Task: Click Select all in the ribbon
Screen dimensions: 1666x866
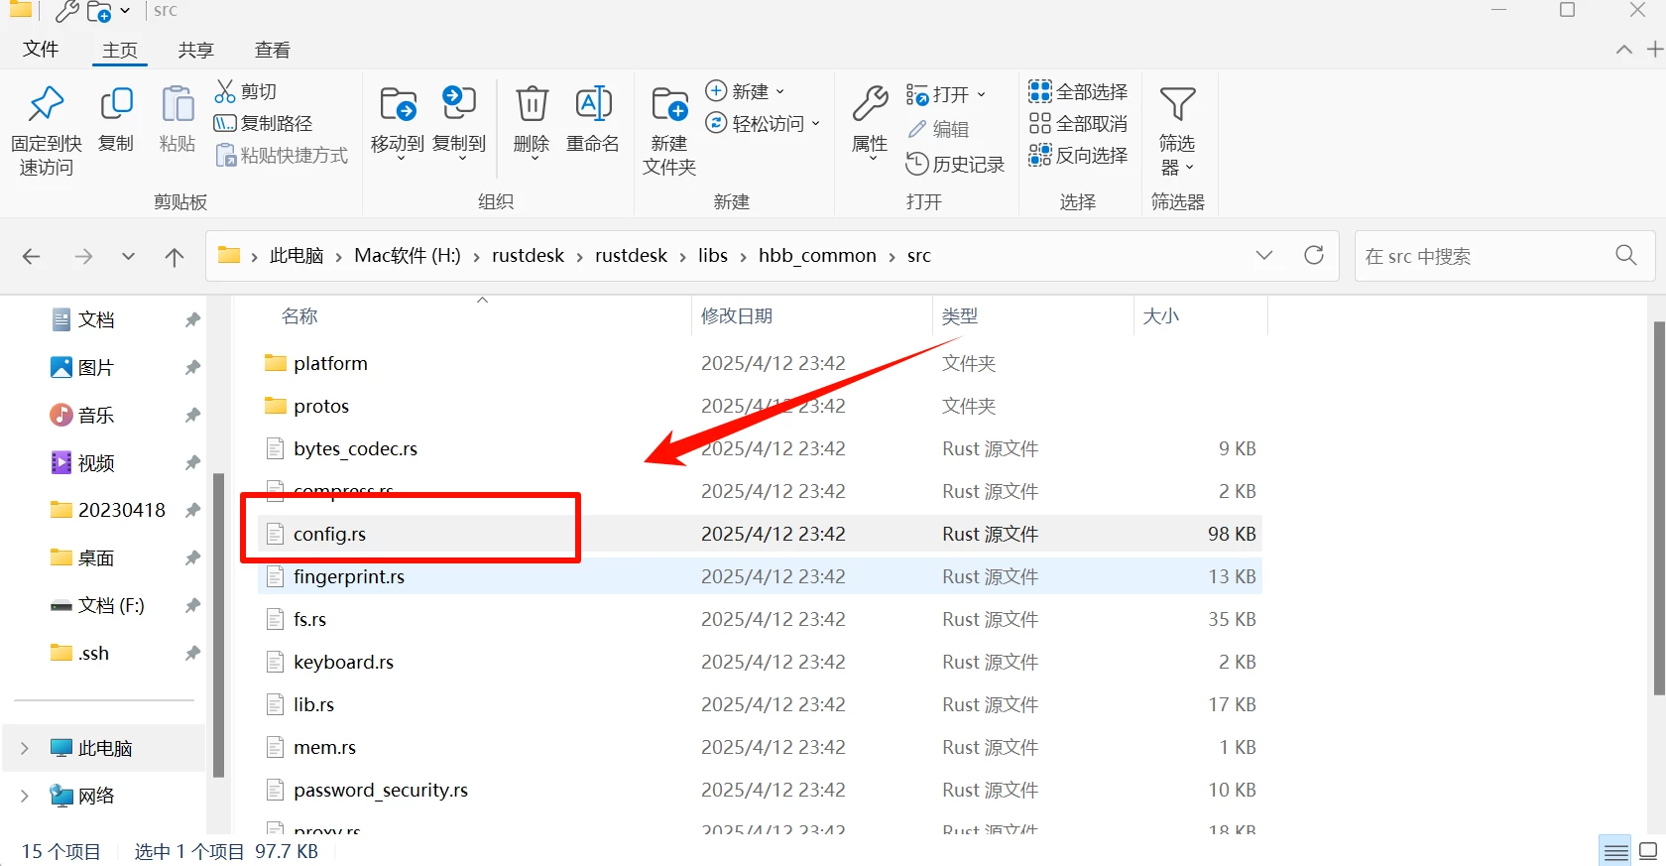Action: click(1079, 92)
